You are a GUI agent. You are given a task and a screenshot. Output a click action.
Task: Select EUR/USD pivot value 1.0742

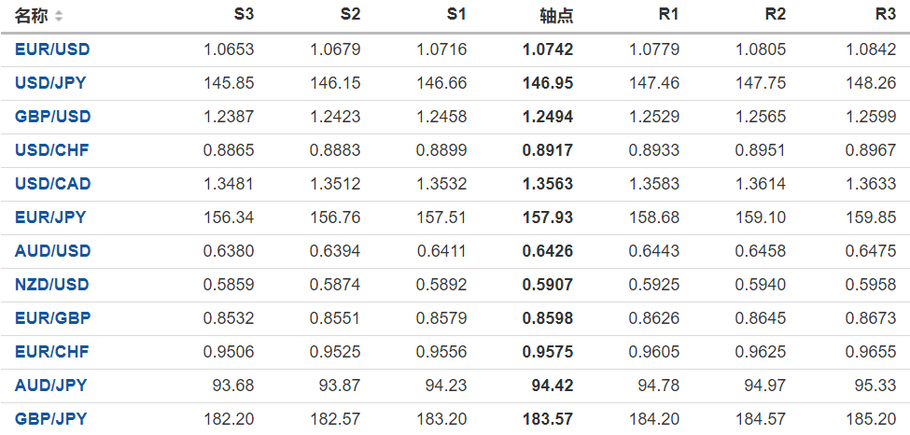coord(548,49)
